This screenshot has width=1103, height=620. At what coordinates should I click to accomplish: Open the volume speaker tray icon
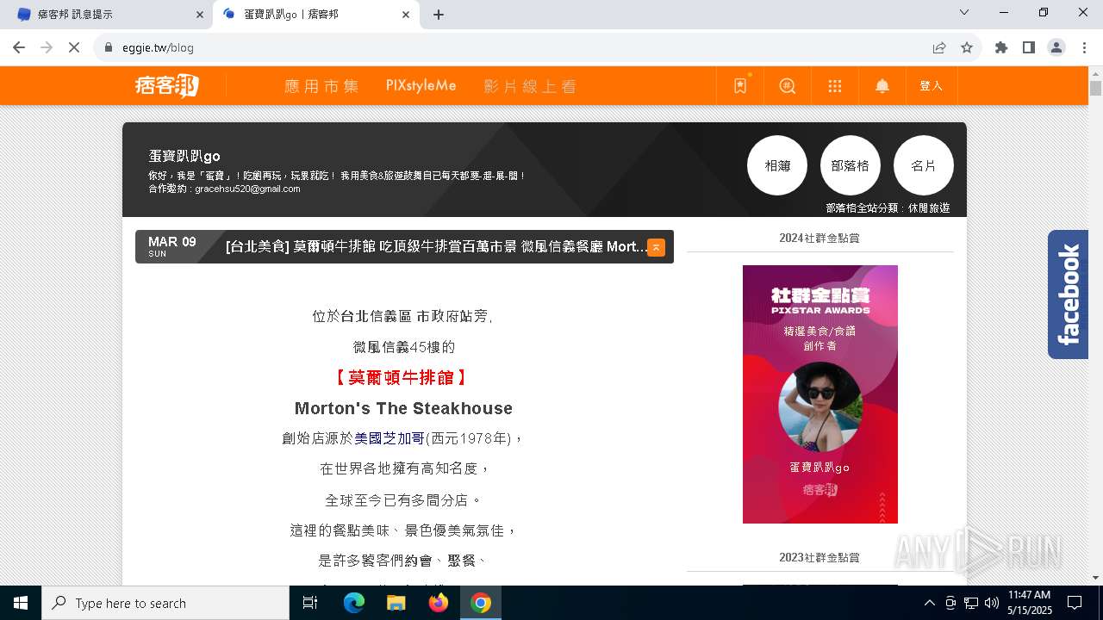pyautogui.click(x=992, y=603)
